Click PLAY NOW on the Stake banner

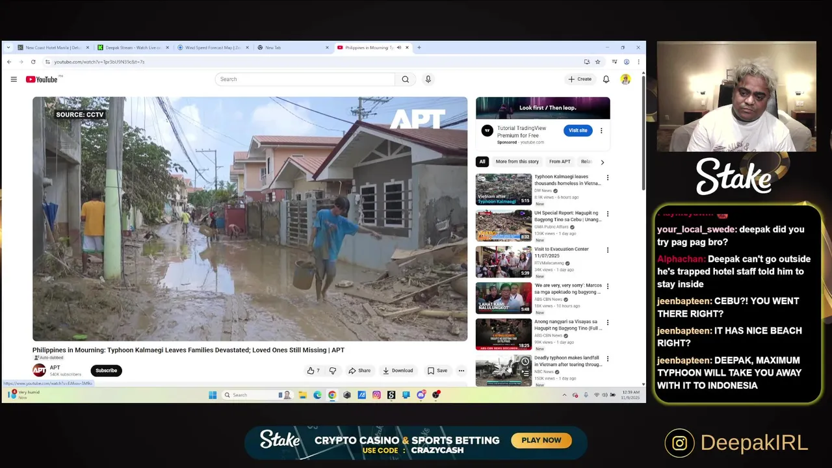coord(541,440)
